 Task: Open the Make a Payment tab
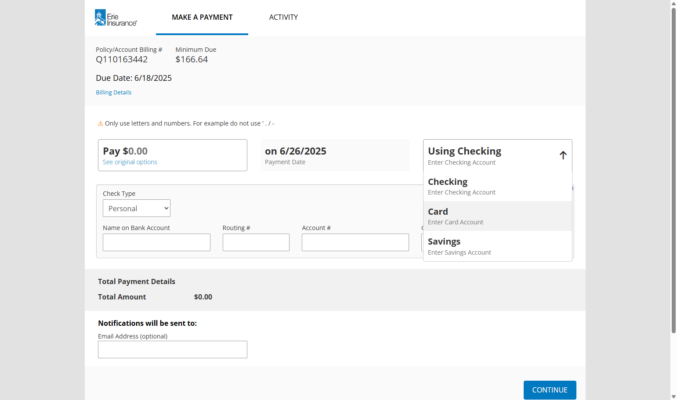point(202,17)
